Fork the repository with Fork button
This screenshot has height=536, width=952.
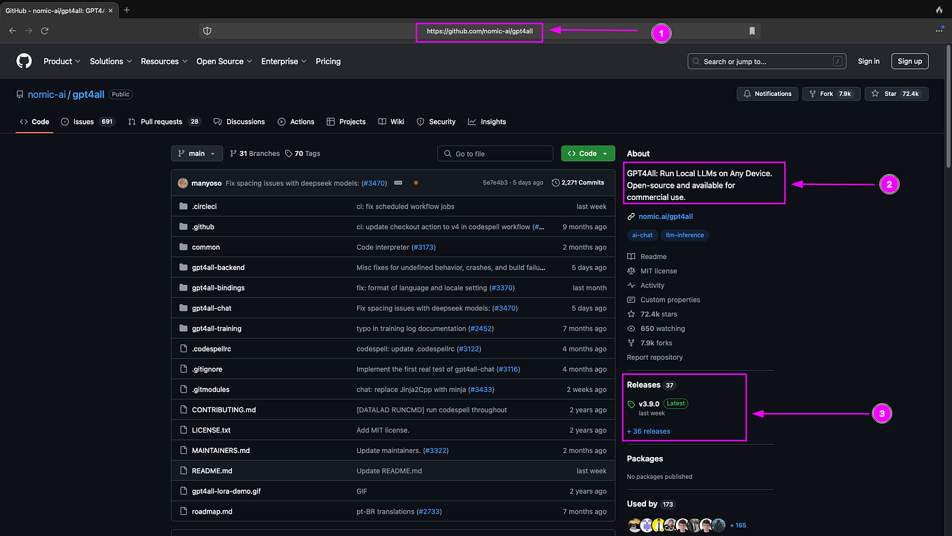tap(831, 94)
